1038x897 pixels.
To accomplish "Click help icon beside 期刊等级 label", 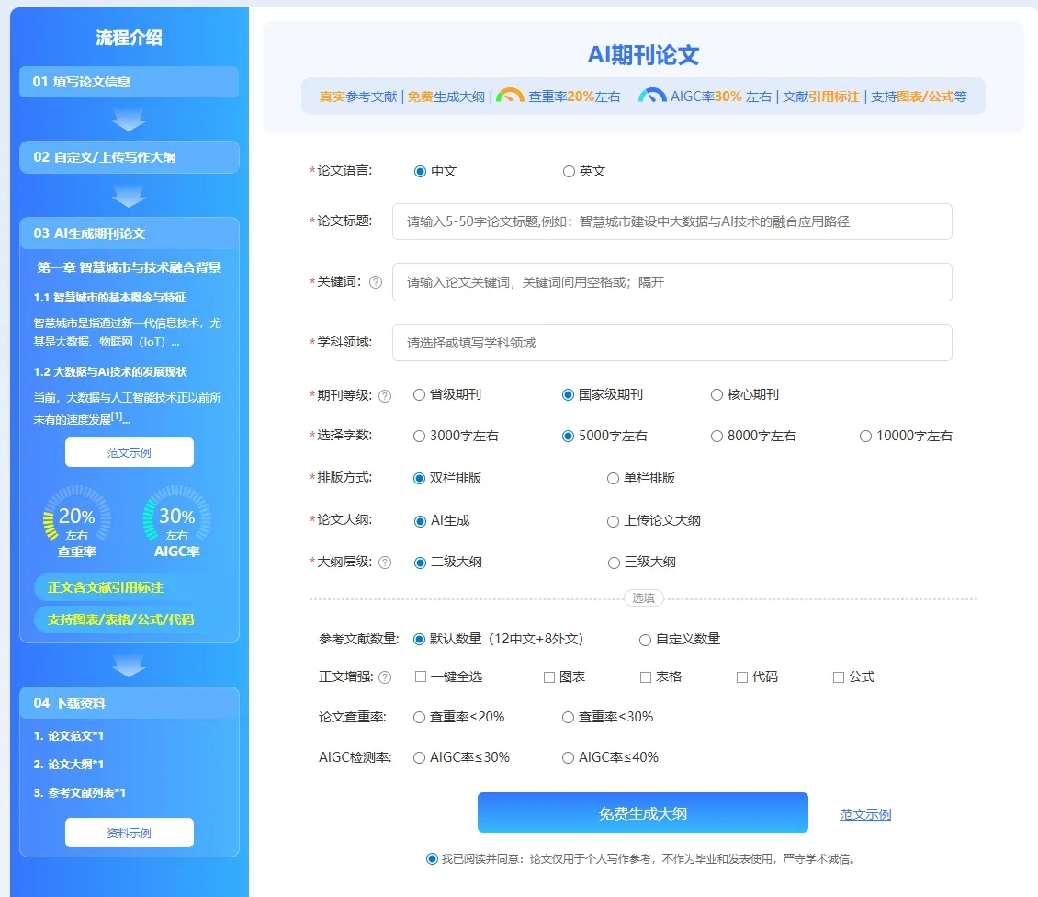I will tap(385, 396).
